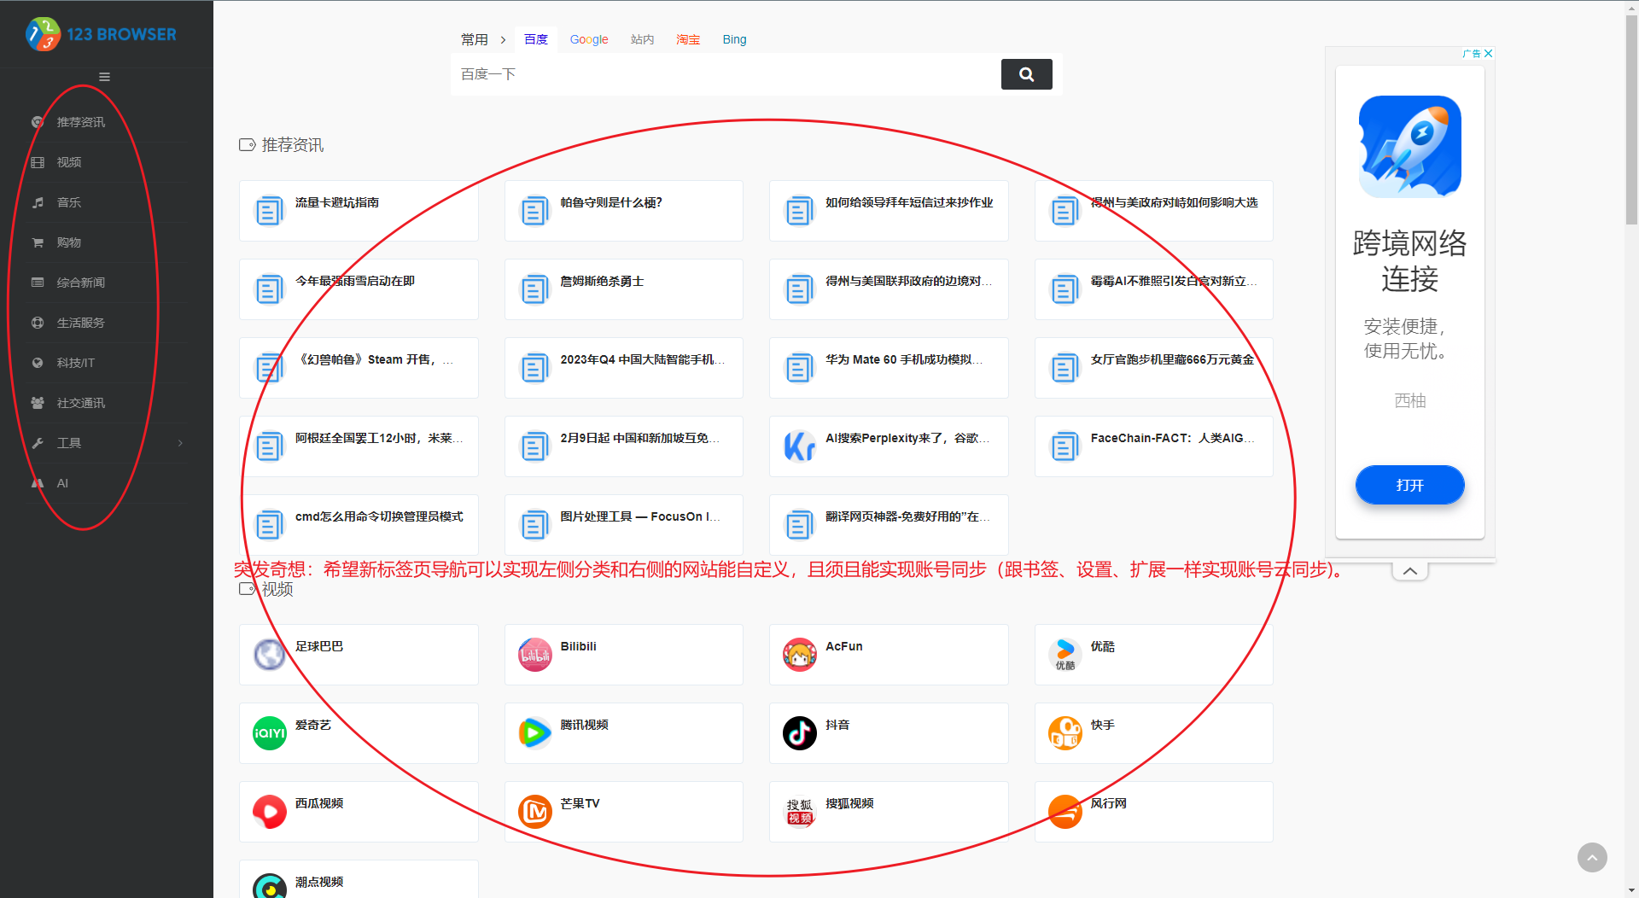Click the shopping cart icon beside 购物
Image resolution: width=1639 pixels, height=898 pixels.
coord(38,242)
